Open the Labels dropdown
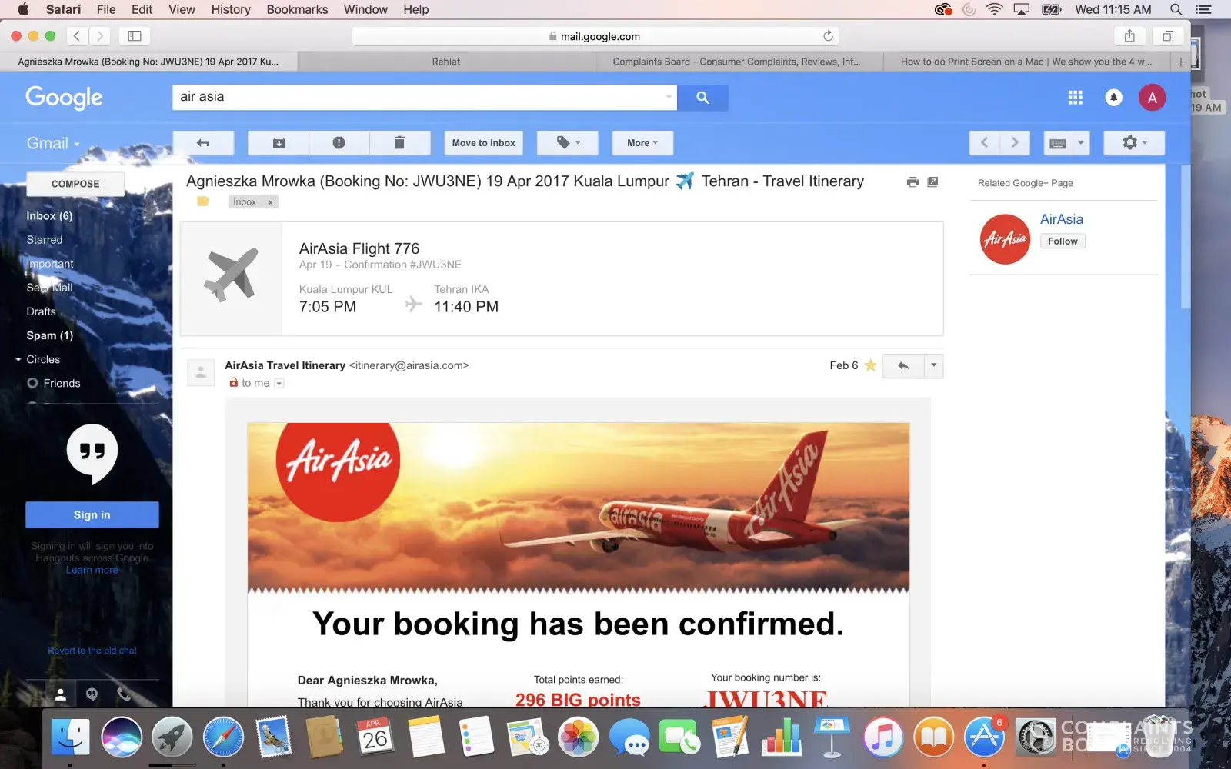Screen dimensions: 1231x769 568,143
